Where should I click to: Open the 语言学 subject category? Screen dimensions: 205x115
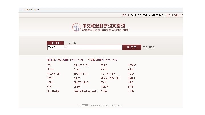coord(131,83)
